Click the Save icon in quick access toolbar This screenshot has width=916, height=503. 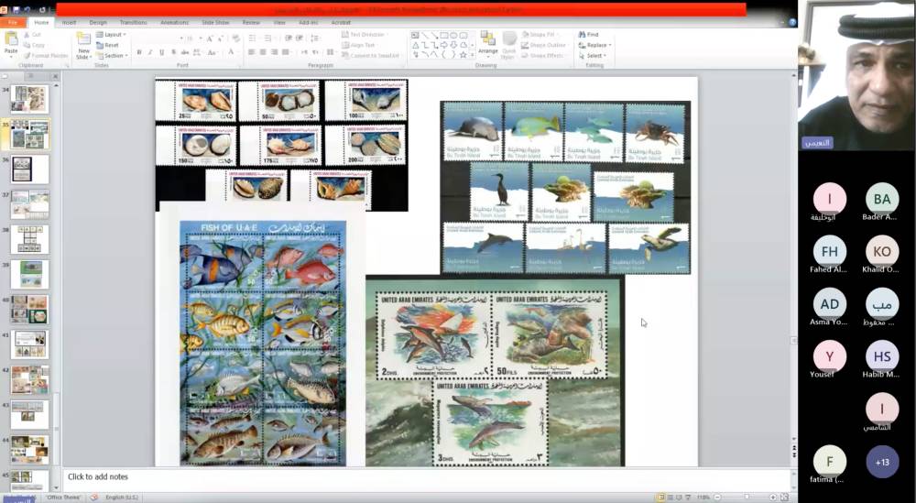[x=16, y=10]
